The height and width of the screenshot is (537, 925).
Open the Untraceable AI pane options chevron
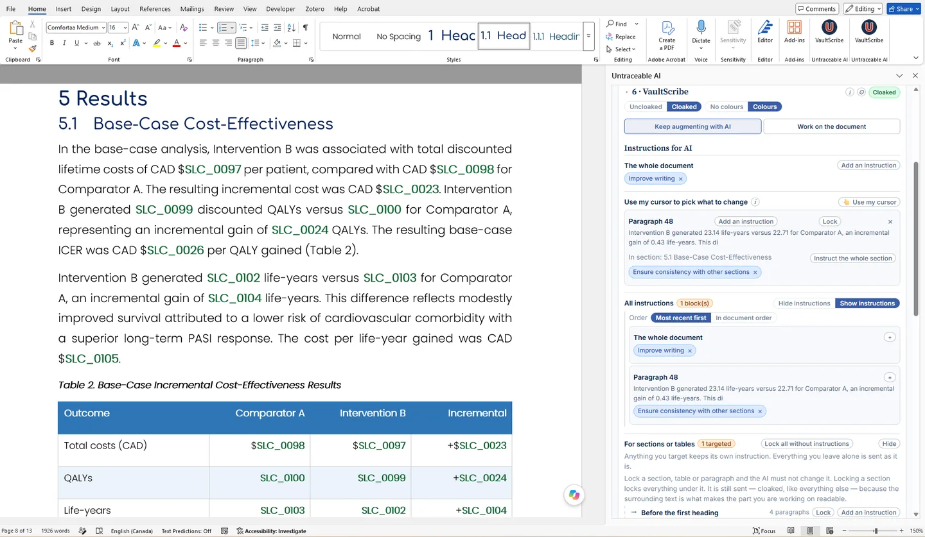899,76
